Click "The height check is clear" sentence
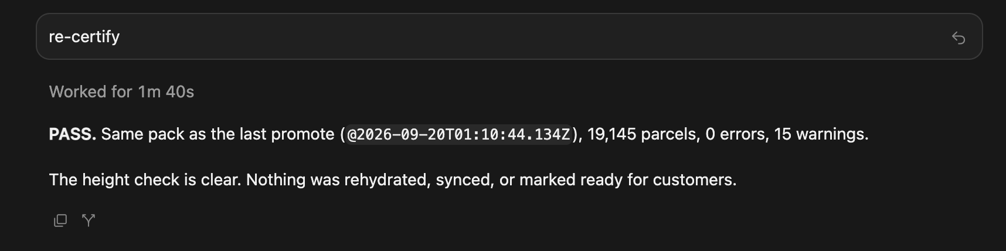This screenshot has width=1006, height=251. (145, 179)
